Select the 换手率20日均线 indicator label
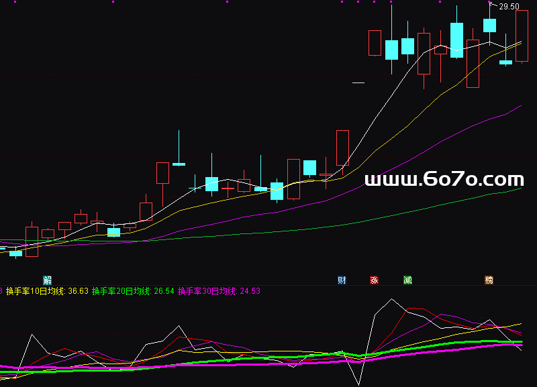 point(133,291)
